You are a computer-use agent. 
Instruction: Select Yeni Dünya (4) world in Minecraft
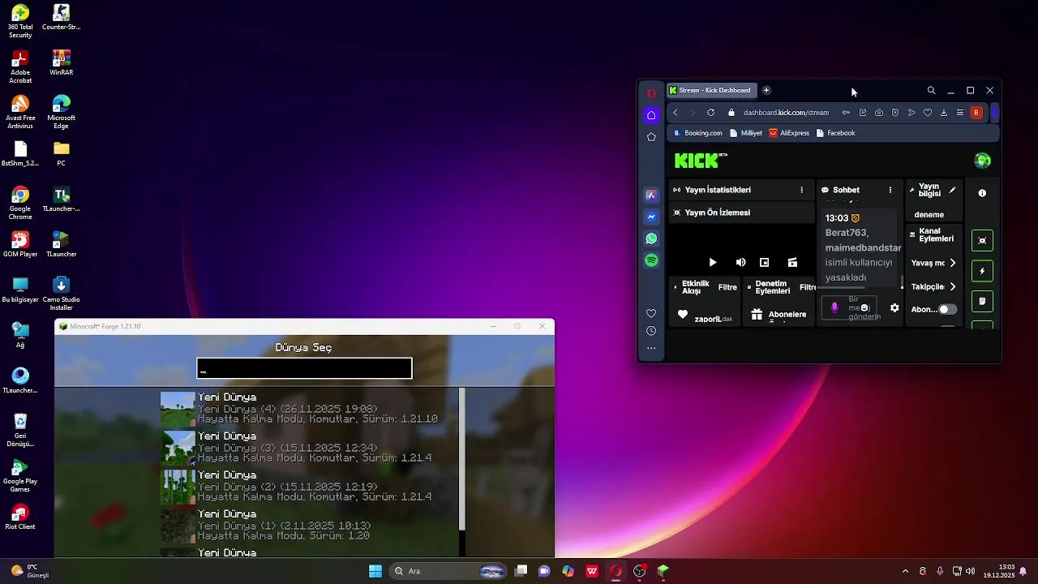[308, 409]
